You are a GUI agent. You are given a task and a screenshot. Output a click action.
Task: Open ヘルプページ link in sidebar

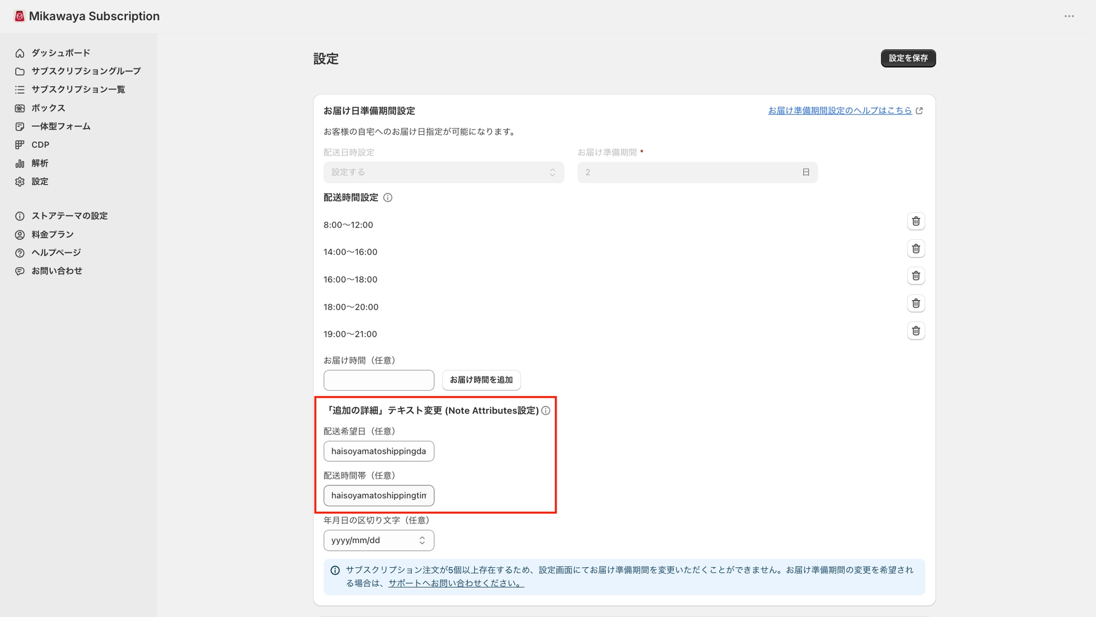[x=56, y=253]
